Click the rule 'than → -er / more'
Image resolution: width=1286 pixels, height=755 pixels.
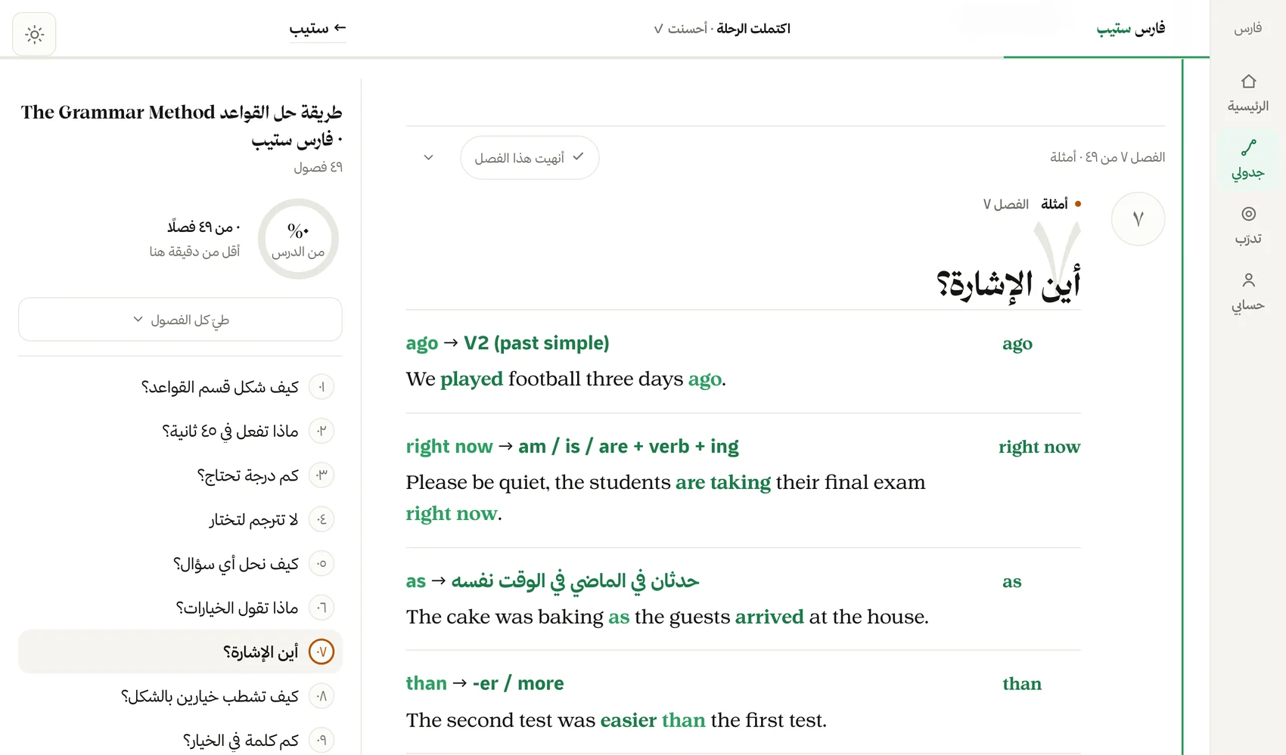click(x=485, y=683)
